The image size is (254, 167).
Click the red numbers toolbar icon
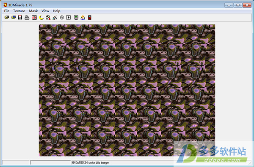pyautogui.click(x=34, y=17)
